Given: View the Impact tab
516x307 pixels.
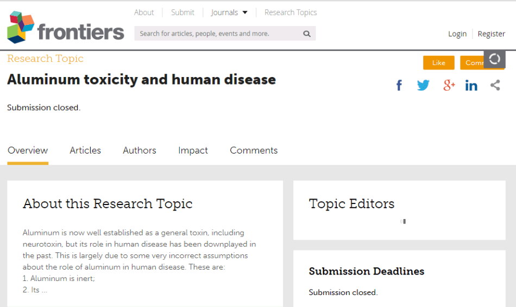Looking at the screenshot, I should tap(193, 151).
